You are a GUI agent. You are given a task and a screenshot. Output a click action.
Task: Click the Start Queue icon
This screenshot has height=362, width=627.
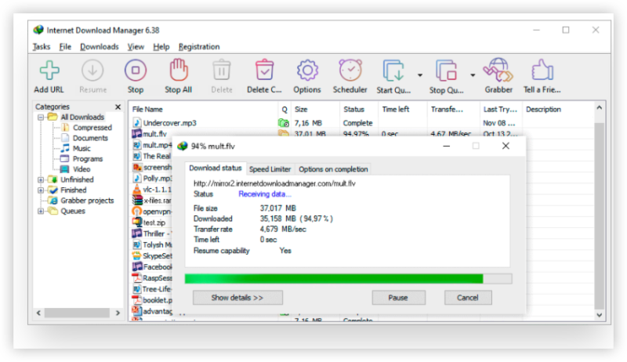[393, 71]
